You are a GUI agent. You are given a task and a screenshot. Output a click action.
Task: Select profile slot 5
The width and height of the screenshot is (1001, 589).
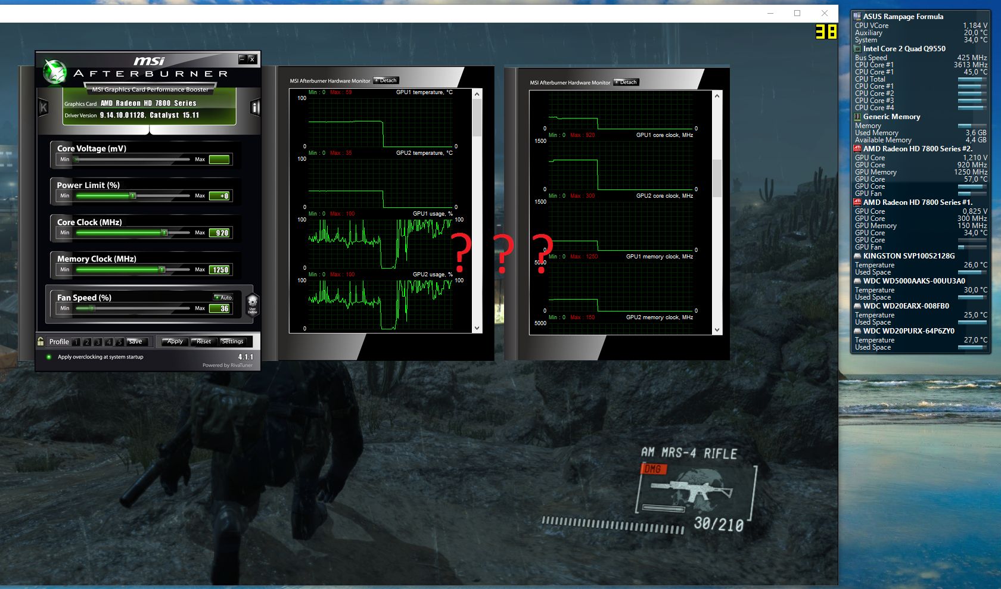point(119,342)
